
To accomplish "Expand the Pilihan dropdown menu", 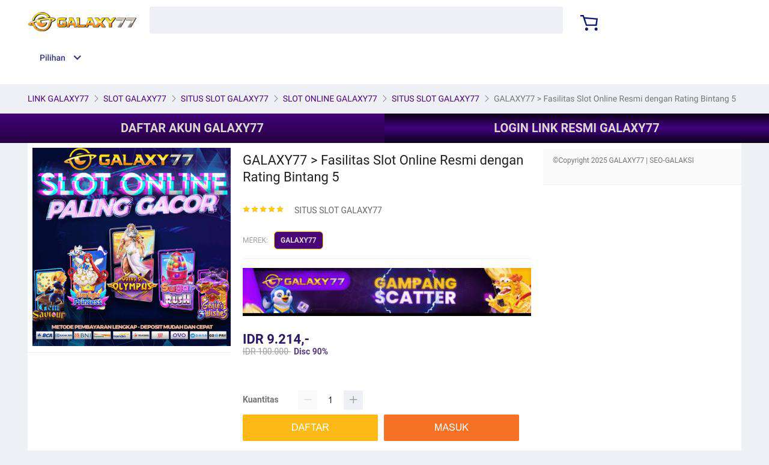I will pos(53,58).
